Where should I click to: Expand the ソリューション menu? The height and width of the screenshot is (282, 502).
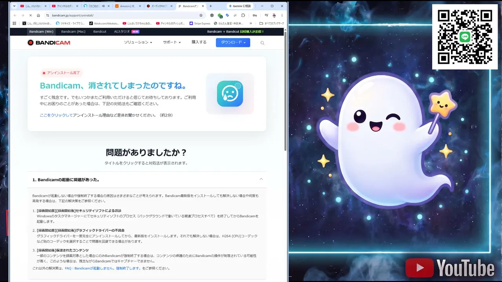coord(138,42)
